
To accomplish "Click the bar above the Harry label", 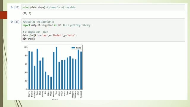I will [x=29, y=70].
